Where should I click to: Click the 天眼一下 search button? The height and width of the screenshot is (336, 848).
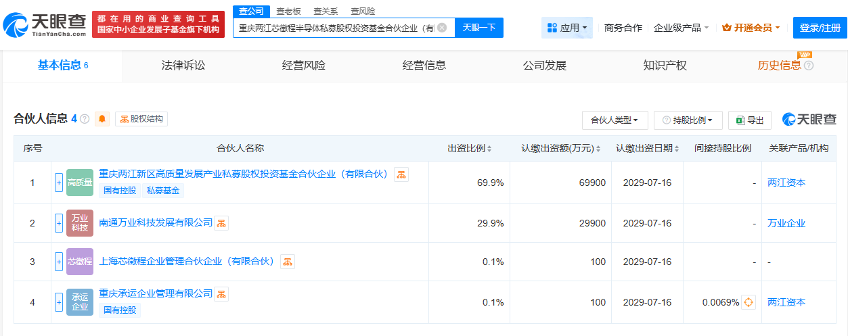point(479,28)
